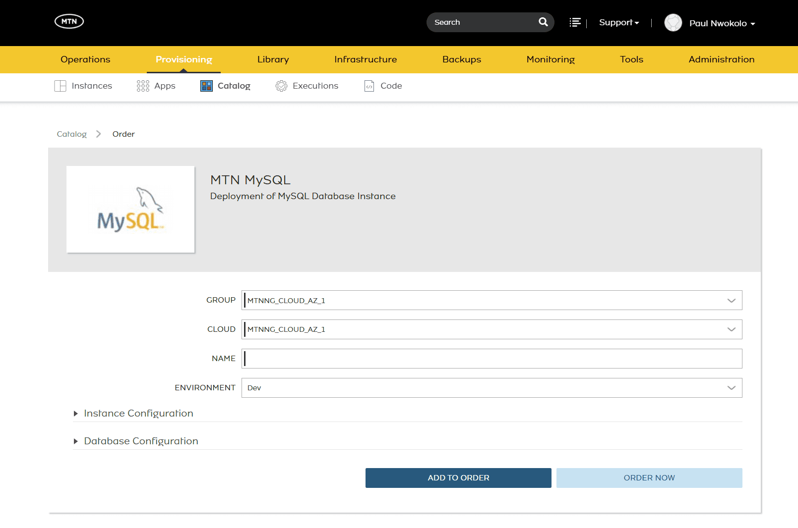Click the Instances sub-menu label
This screenshot has width=798, height=528.
[92, 86]
